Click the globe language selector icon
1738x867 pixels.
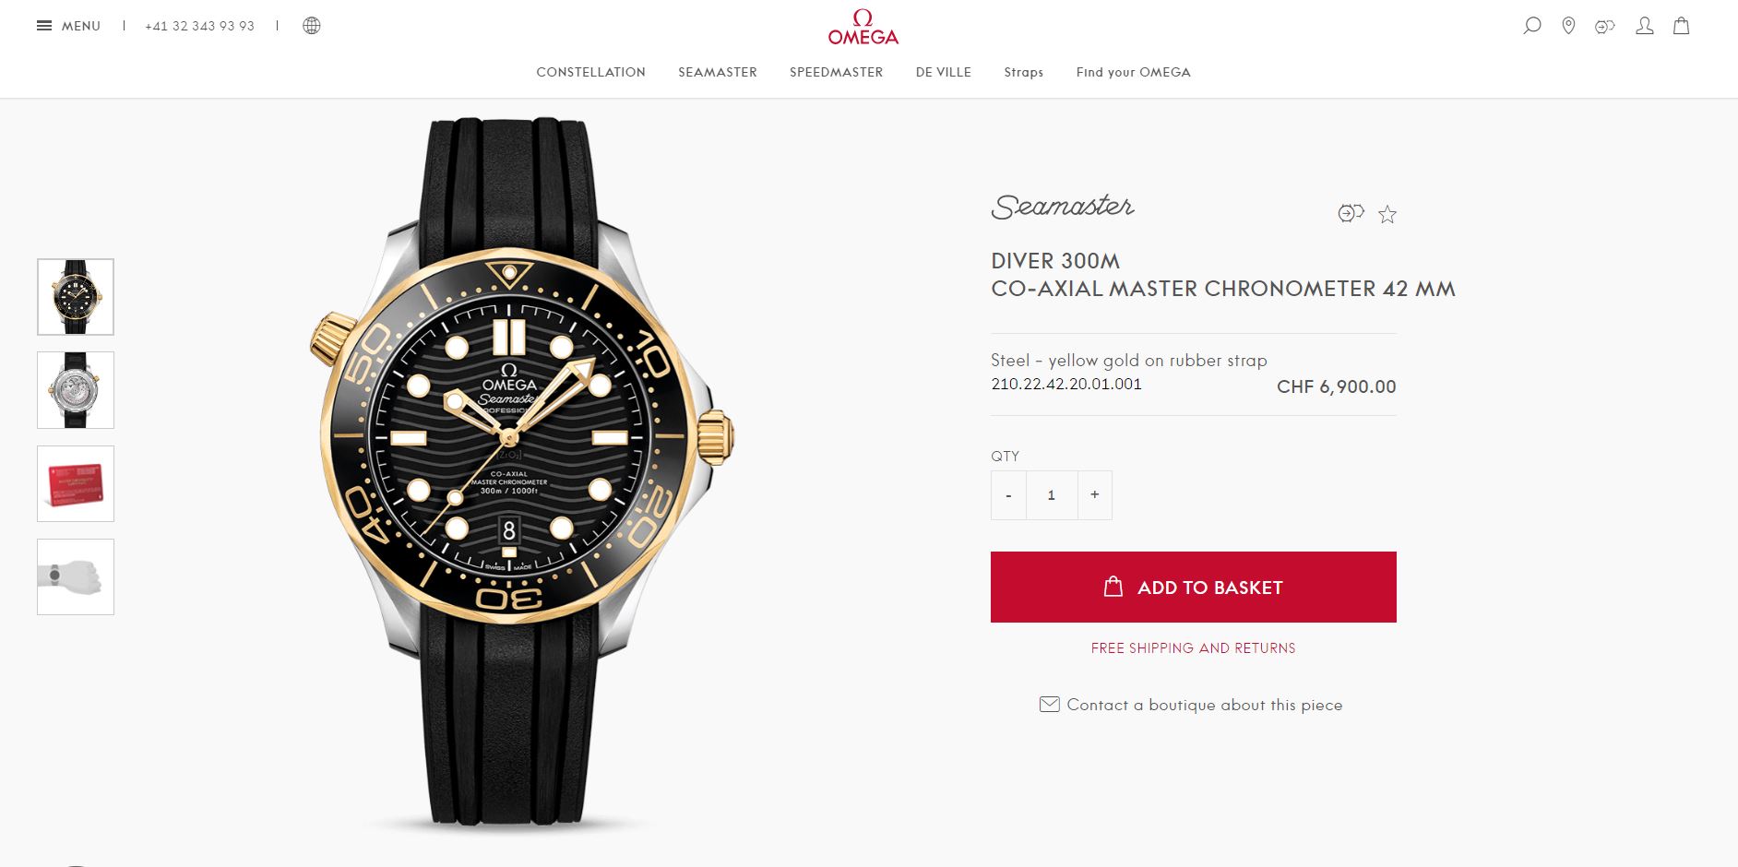click(x=312, y=26)
